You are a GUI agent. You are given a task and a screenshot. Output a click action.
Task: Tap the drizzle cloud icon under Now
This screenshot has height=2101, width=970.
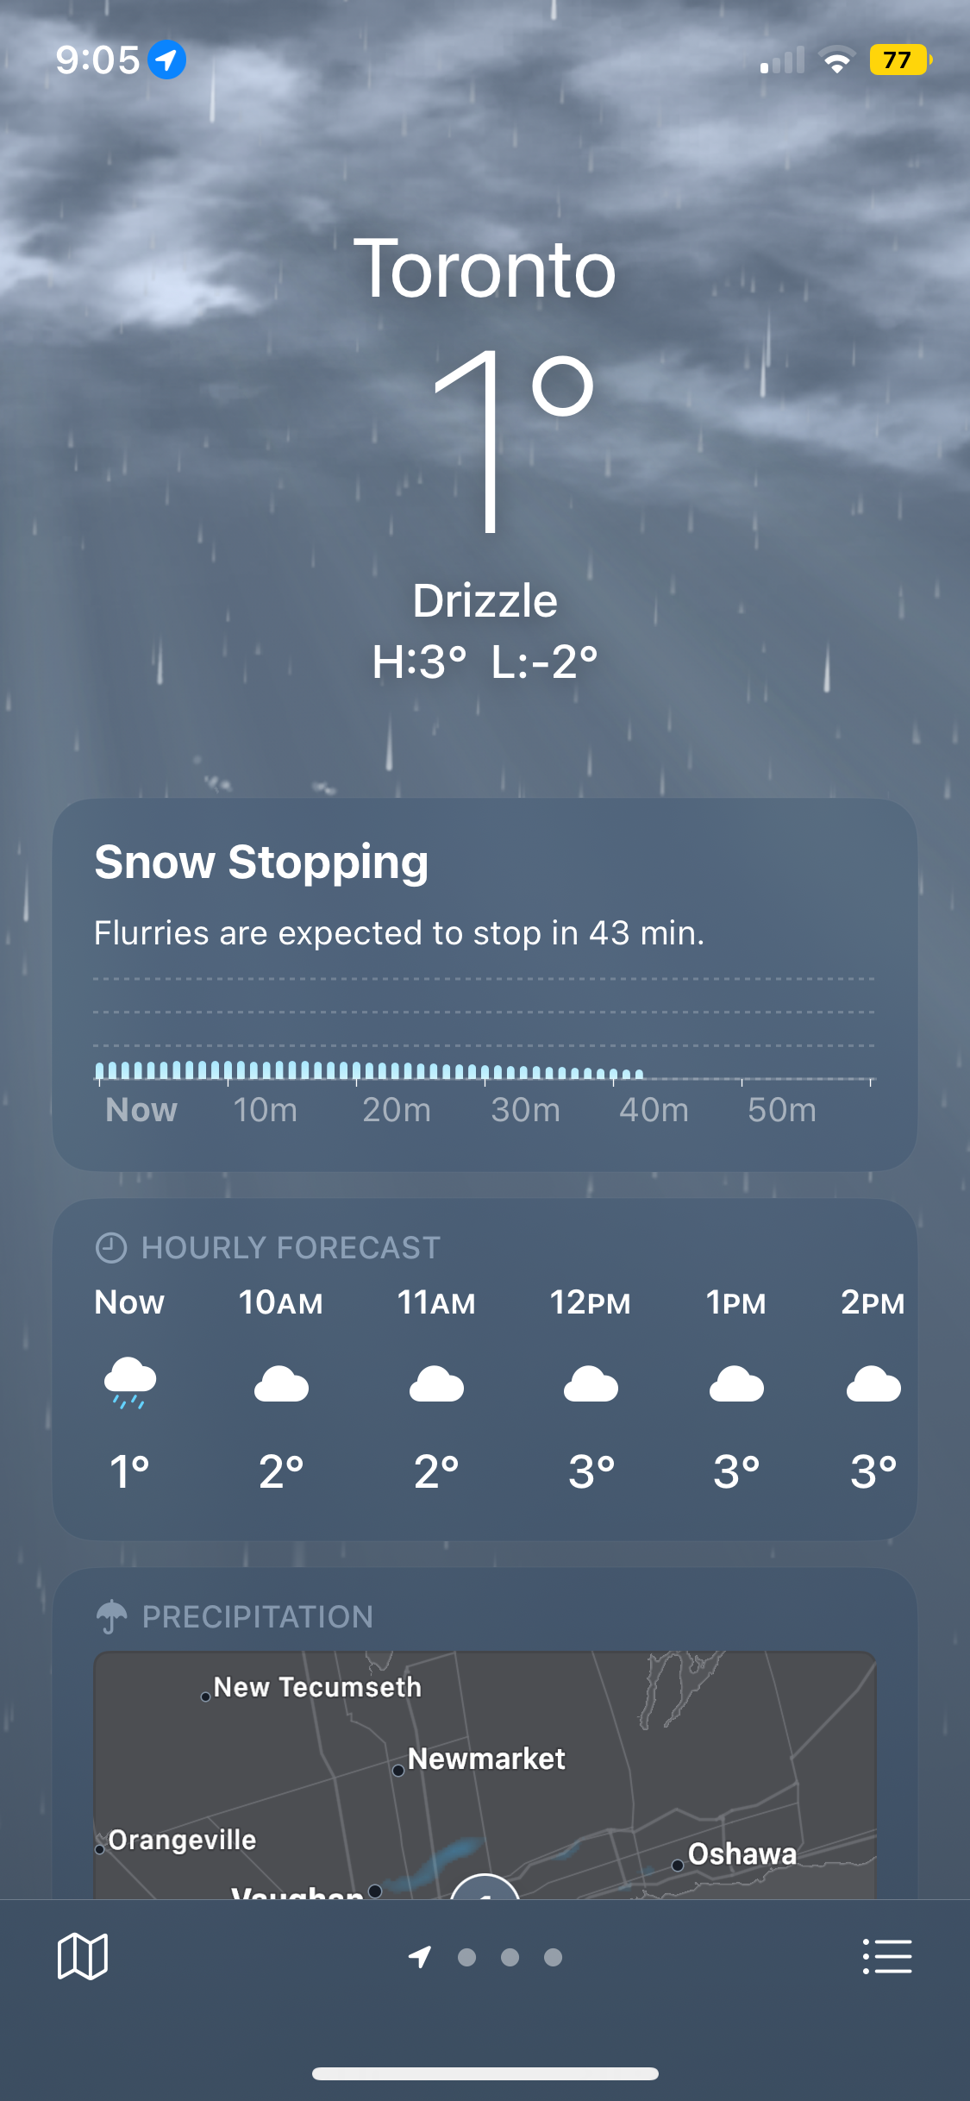pos(130,1383)
